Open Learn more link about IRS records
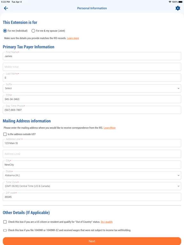Screen dimensions: 184x245 point(73,38)
